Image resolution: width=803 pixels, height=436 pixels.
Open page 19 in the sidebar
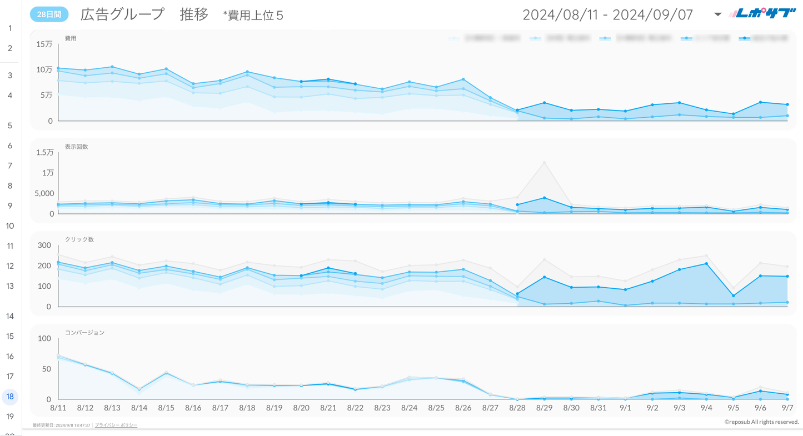click(x=10, y=417)
